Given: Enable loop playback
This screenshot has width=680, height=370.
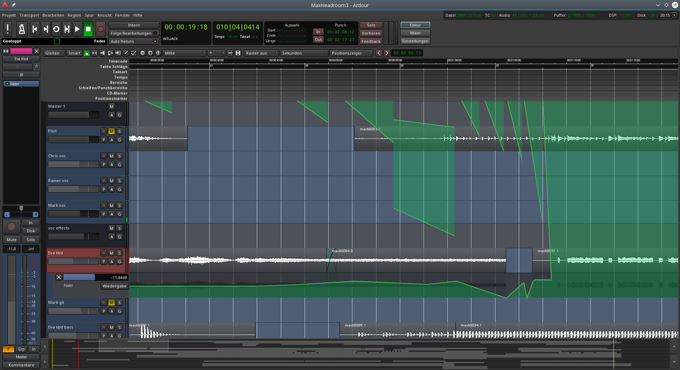Looking at the screenshot, I should pyautogui.click(x=56, y=29).
